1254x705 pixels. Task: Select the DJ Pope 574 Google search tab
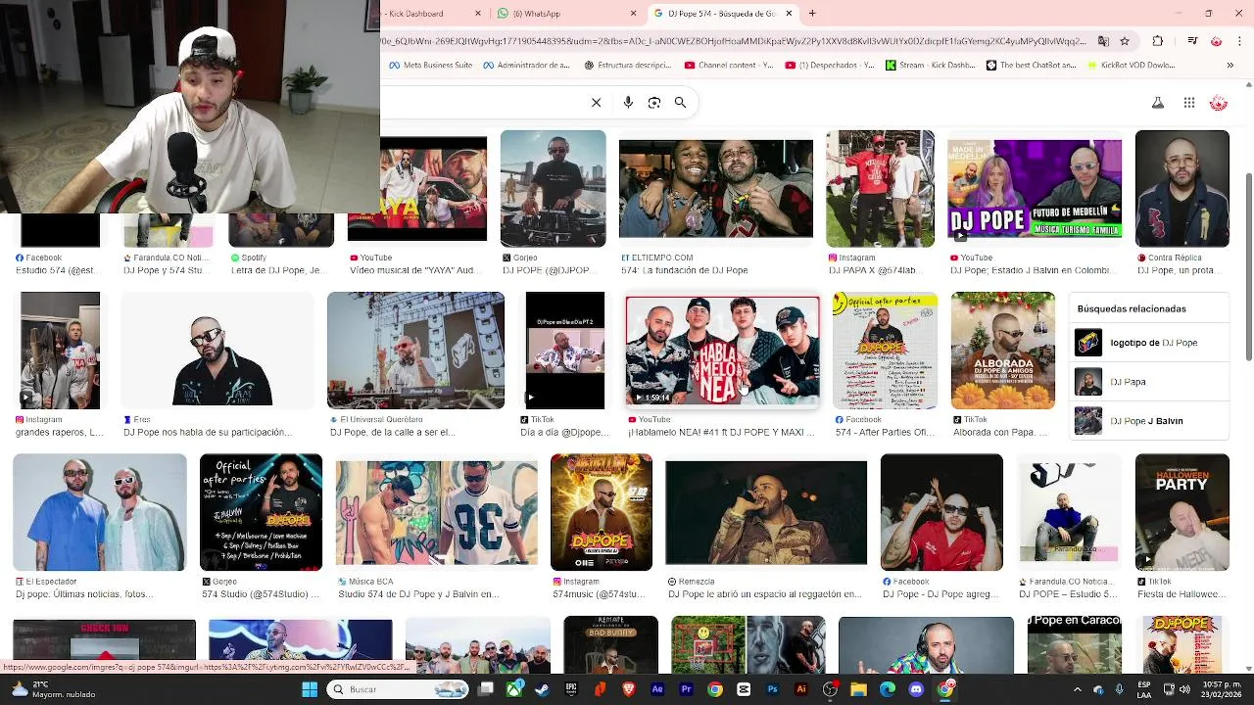click(x=722, y=14)
